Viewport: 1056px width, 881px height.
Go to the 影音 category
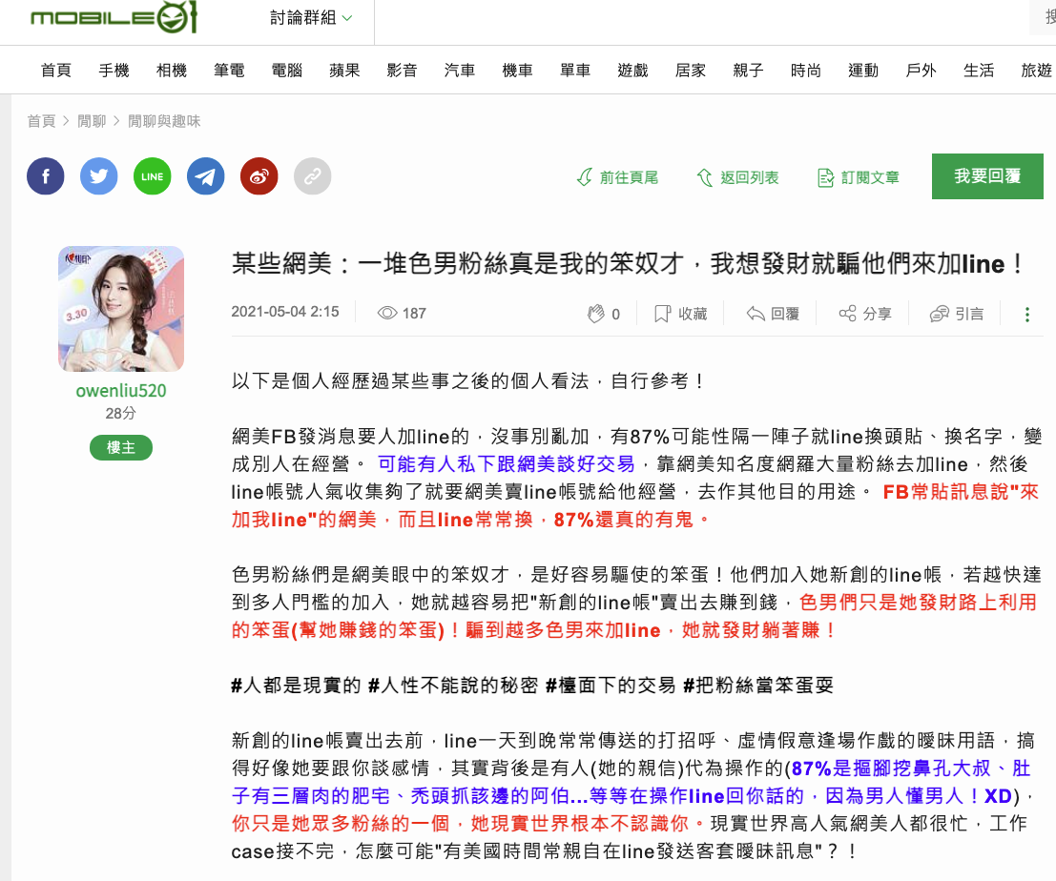[402, 70]
